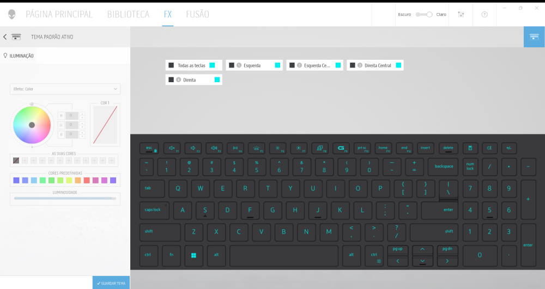Increase the R value stepper arrow
Viewport: 545px width, 289px height.
click(x=82, y=114)
